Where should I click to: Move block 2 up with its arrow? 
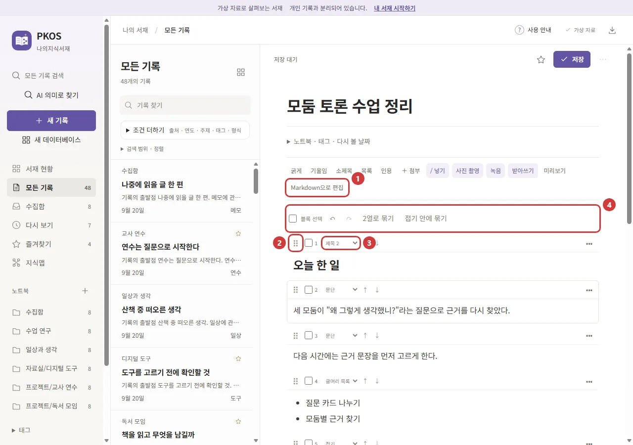(x=365, y=290)
